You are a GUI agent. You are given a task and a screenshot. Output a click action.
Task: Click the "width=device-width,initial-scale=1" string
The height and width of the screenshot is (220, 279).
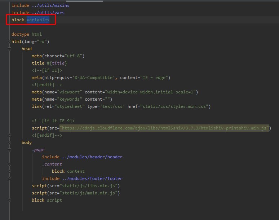tap(150, 92)
